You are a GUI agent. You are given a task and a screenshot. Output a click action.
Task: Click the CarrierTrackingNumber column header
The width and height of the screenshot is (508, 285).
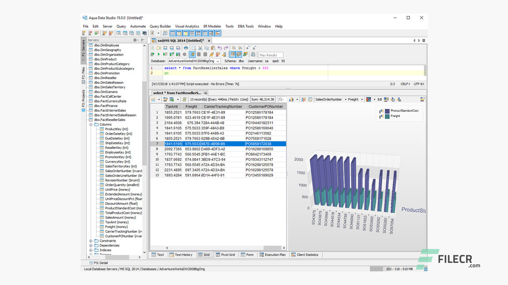(x=223, y=106)
